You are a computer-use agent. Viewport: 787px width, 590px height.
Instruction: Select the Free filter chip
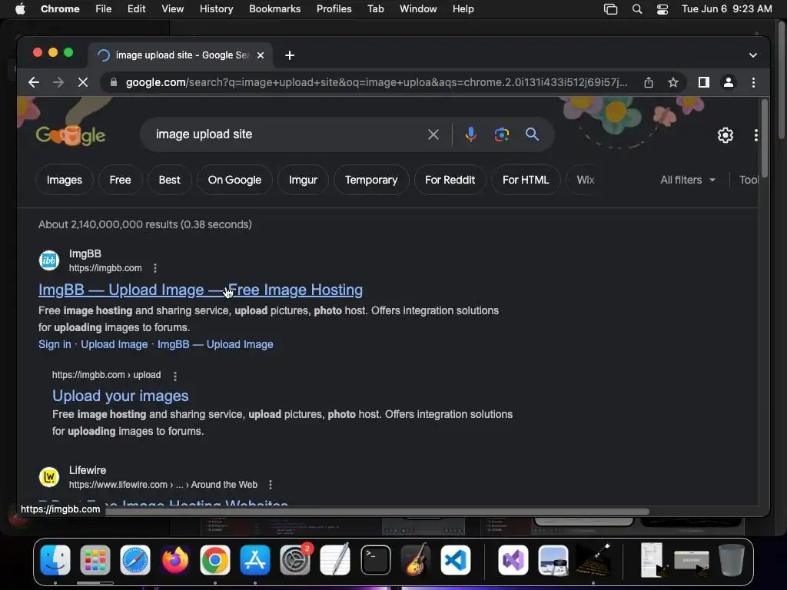121,180
